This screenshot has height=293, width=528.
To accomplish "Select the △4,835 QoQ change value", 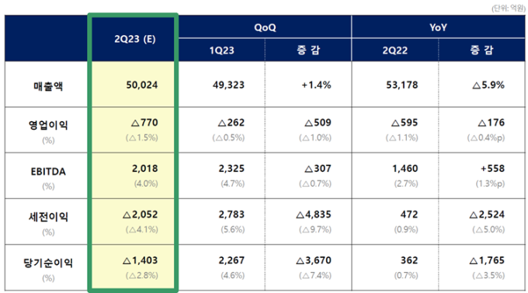I will (x=314, y=215).
